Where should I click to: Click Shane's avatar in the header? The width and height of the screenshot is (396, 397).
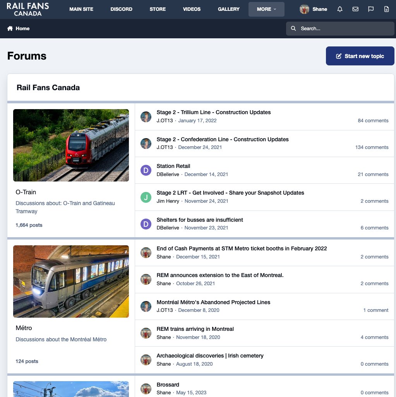point(304,9)
